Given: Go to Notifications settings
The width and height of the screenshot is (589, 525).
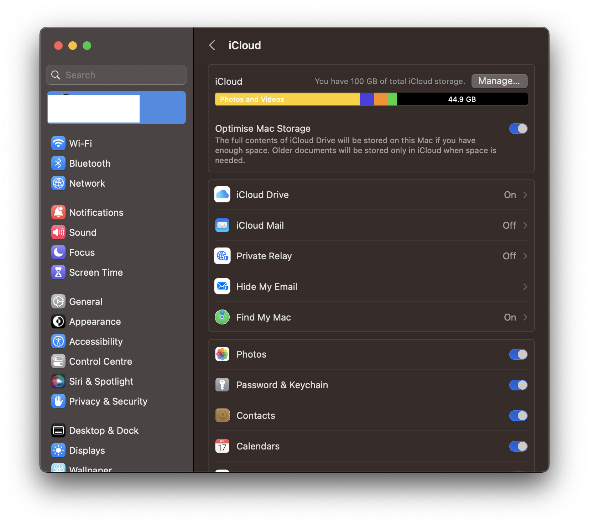Looking at the screenshot, I should [x=116, y=212].
